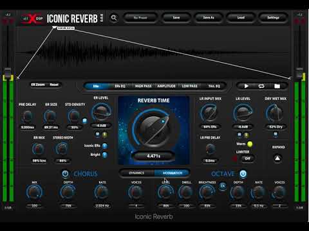Toggle the Iconic ERs switch
The height and width of the screenshot is (231, 309).
click(105, 146)
